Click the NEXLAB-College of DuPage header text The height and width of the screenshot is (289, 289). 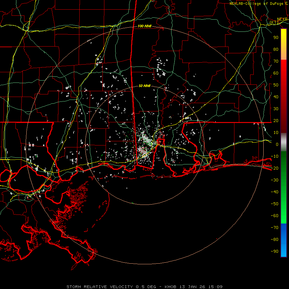(258, 4)
